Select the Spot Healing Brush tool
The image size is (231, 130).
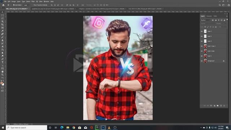pyautogui.click(x=3, y=34)
